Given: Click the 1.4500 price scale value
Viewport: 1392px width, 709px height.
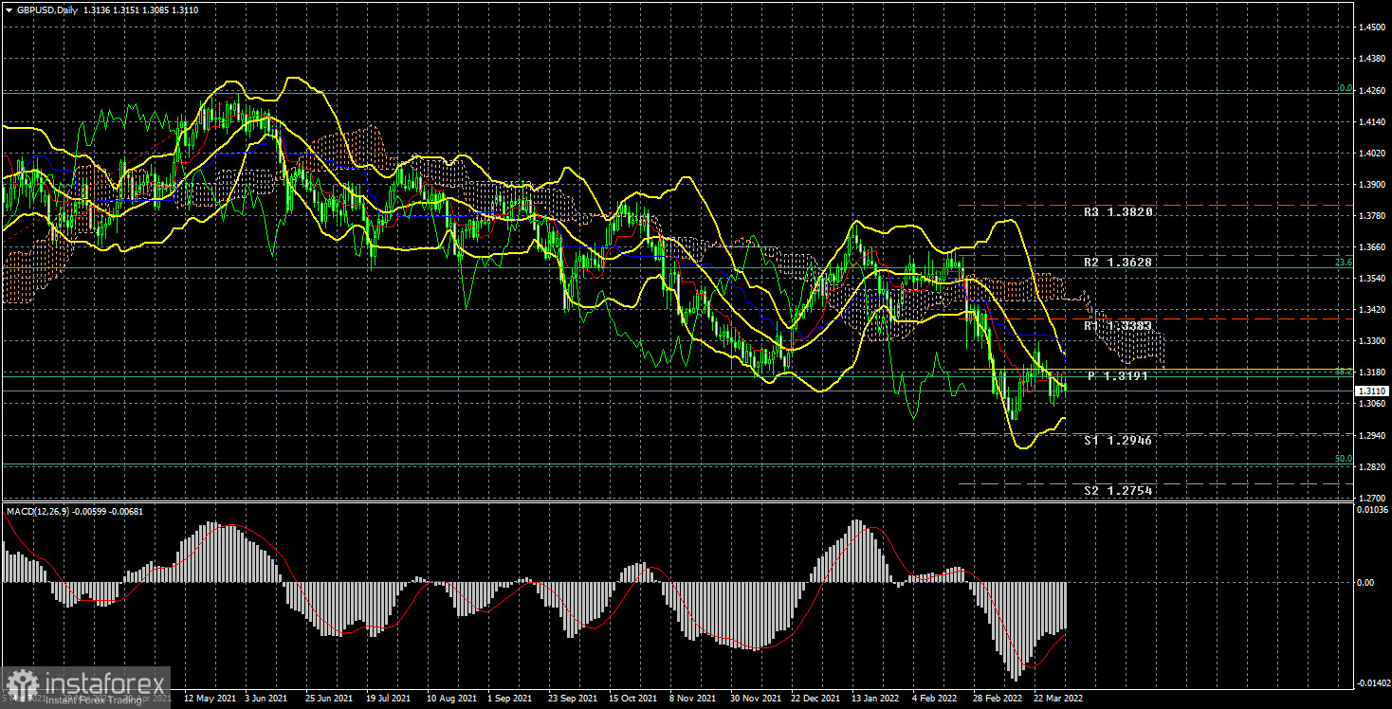Looking at the screenshot, I should click(x=1371, y=27).
